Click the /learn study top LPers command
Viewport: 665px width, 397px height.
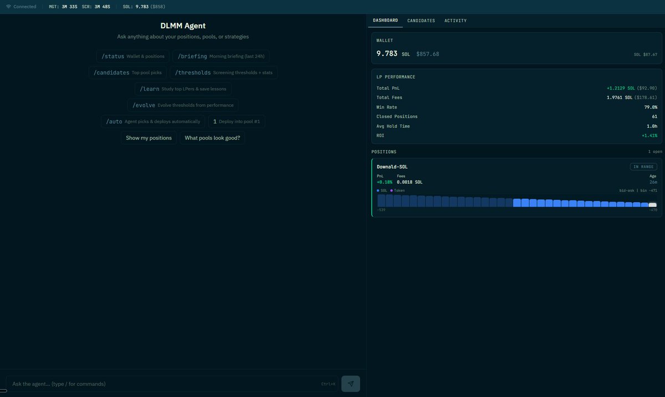click(x=183, y=88)
